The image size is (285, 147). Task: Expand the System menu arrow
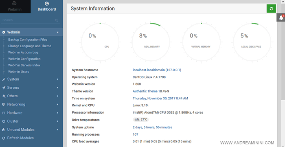pyautogui.click(x=58, y=79)
